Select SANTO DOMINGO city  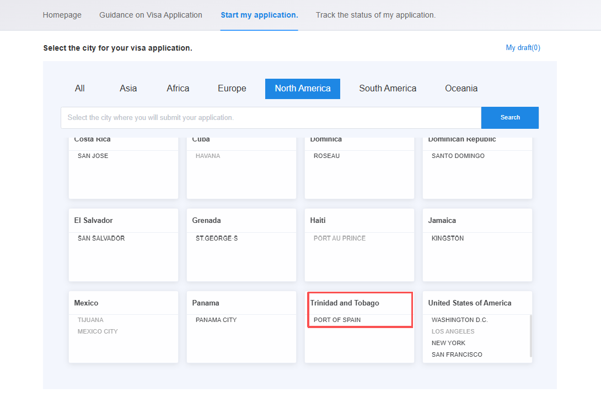458,156
